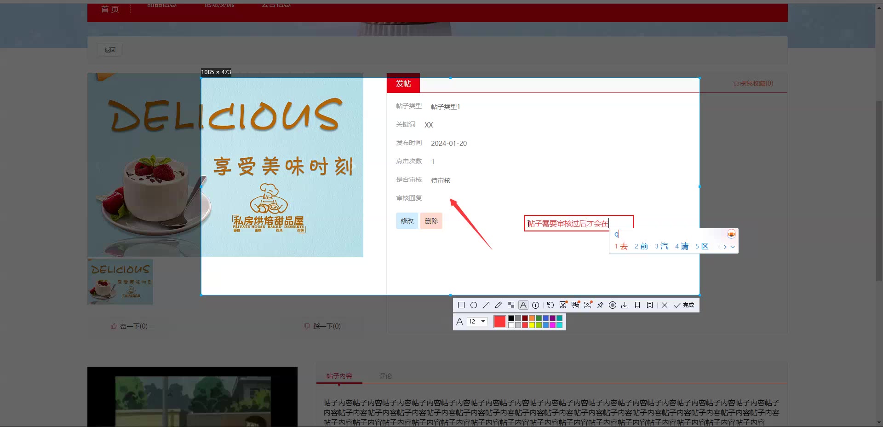Click the text recognition icon
The width and height of the screenshot is (883, 427).
coord(588,305)
